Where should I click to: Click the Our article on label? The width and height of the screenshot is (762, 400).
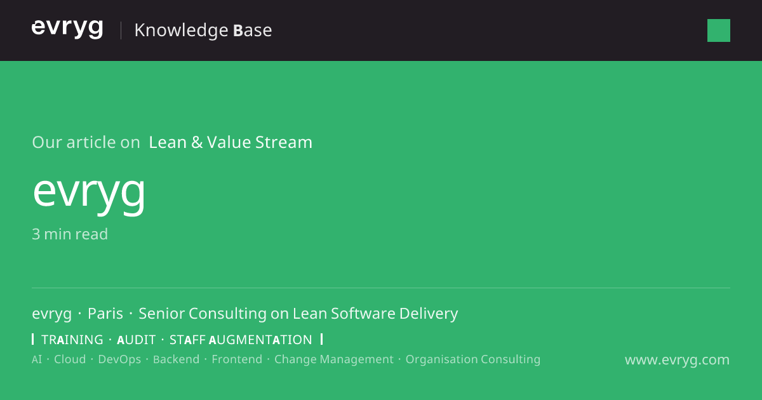click(86, 142)
